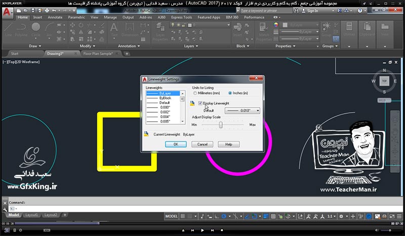Expand the Draw panel
The width and height of the screenshot is (405, 236).
(35, 46)
